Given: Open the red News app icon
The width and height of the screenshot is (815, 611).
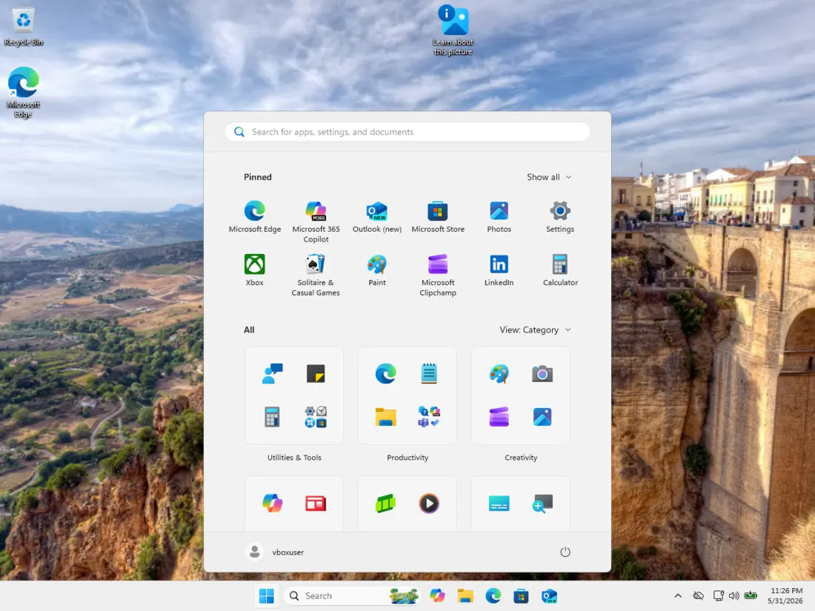Looking at the screenshot, I should pyautogui.click(x=316, y=503).
